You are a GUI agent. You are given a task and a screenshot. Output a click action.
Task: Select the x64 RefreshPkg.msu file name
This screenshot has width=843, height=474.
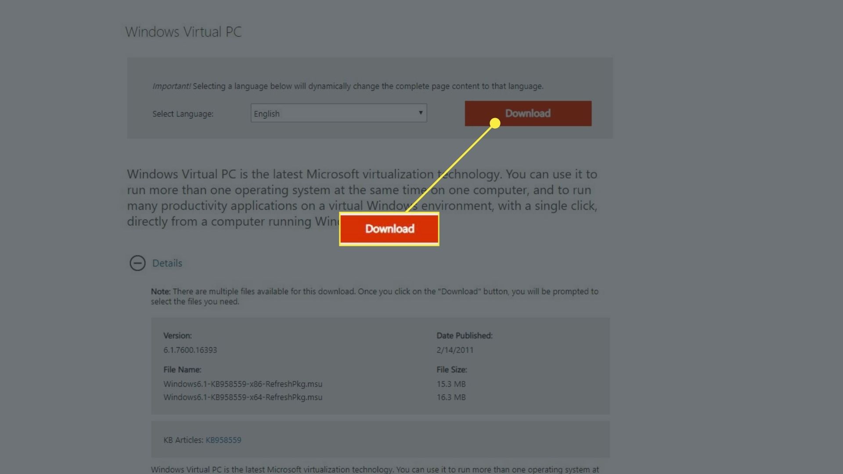point(243,397)
